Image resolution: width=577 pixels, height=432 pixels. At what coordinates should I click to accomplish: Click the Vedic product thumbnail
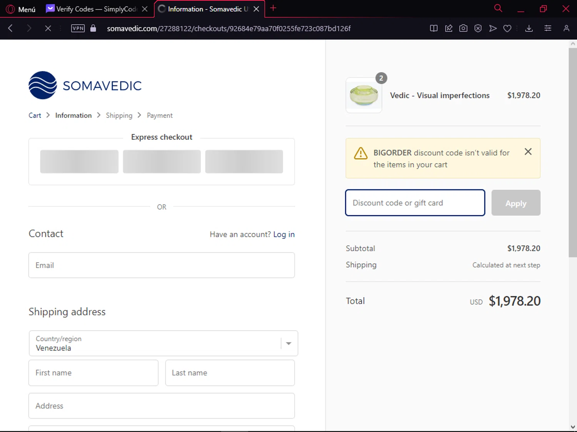coord(364,95)
